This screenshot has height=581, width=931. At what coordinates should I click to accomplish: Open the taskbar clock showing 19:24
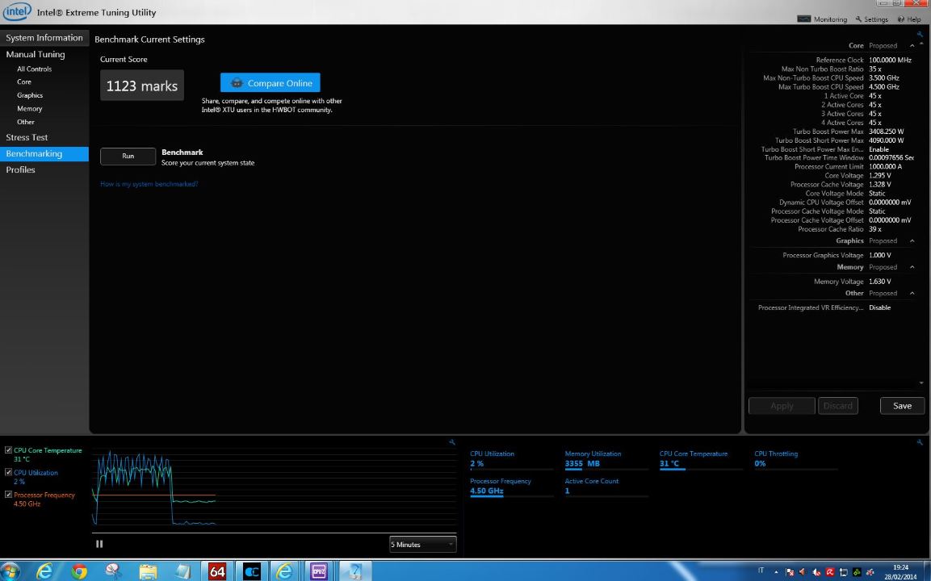coord(900,571)
